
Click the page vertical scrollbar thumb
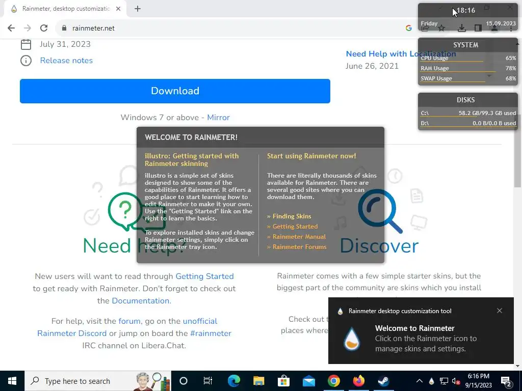point(518,151)
